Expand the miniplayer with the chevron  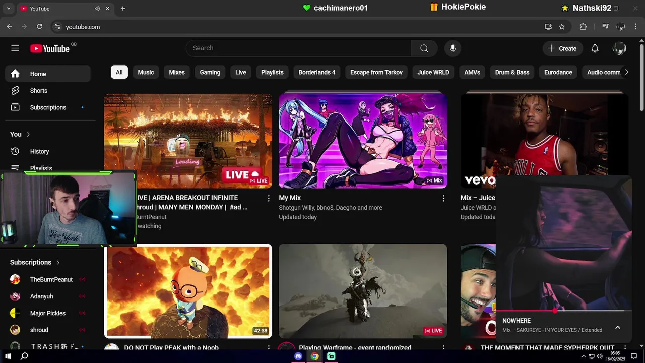618,328
